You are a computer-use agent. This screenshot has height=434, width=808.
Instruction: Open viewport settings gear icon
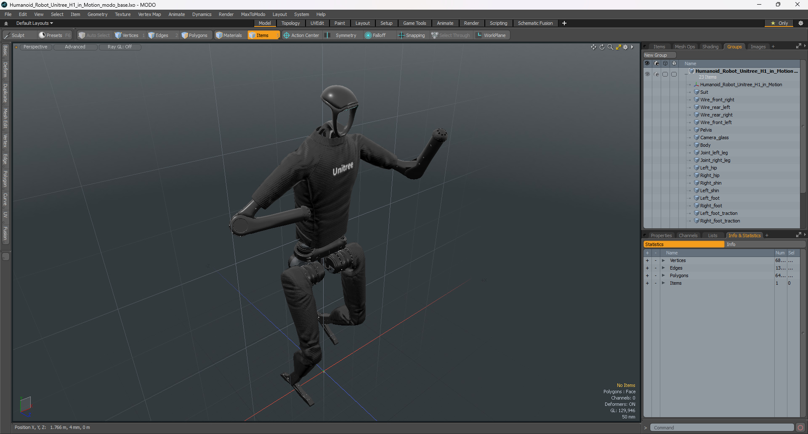click(x=625, y=47)
